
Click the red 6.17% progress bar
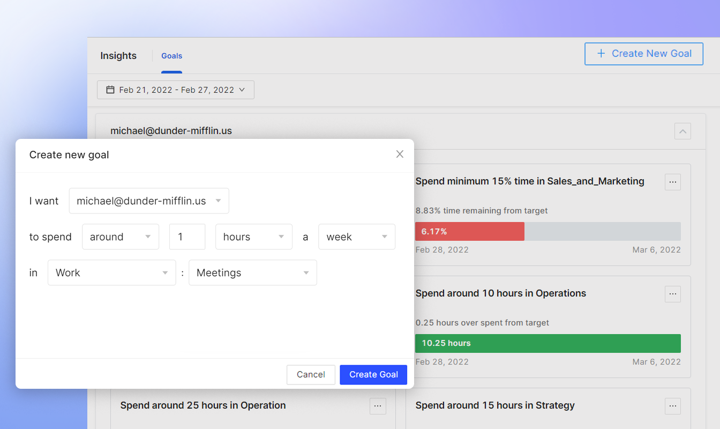(470, 231)
